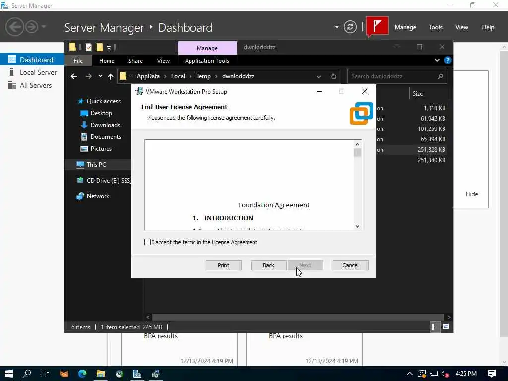508x381 pixels.
Task: Open the Server Manager Manage menu
Action: click(x=405, y=27)
